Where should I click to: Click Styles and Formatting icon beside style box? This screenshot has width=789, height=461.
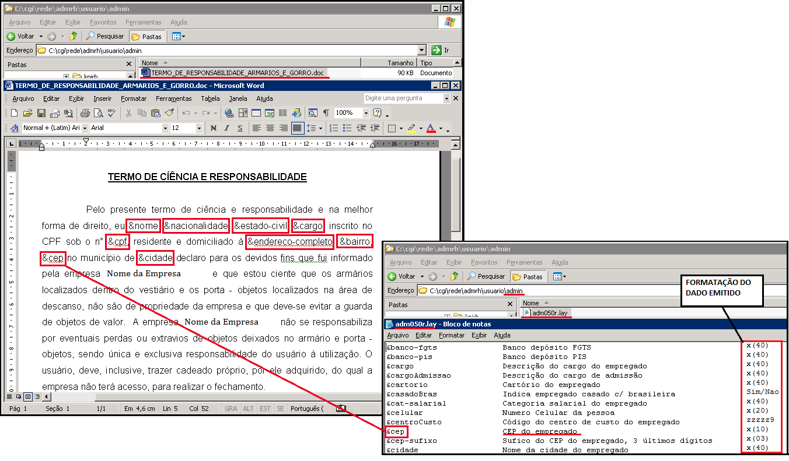15,128
